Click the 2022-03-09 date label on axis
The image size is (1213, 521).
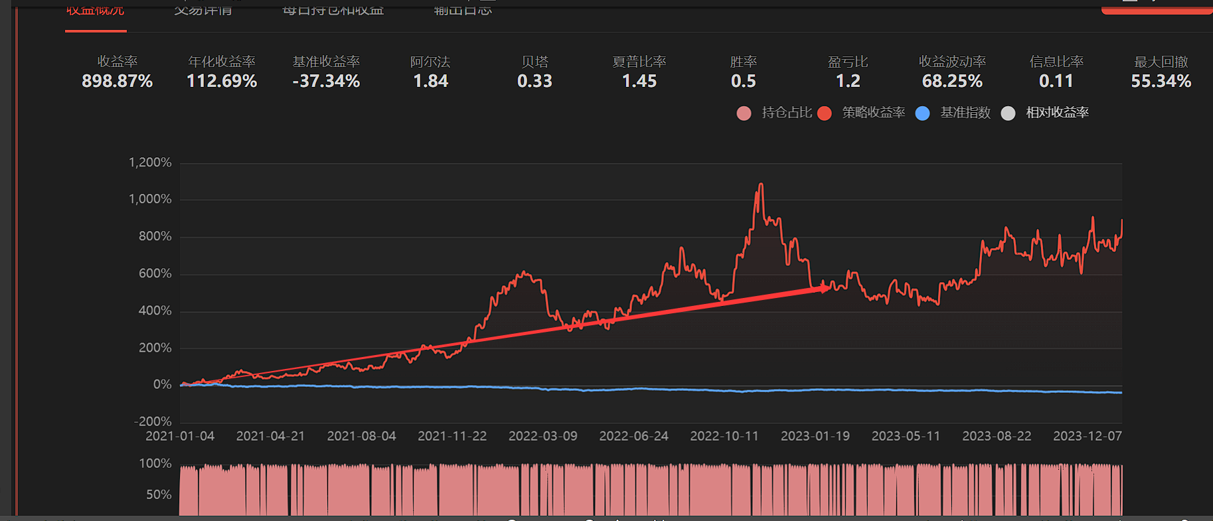pyautogui.click(x=542, y=436)
